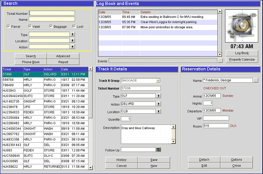Click the History button
Screen dimensions: 263x174
(x=121, y=160)
